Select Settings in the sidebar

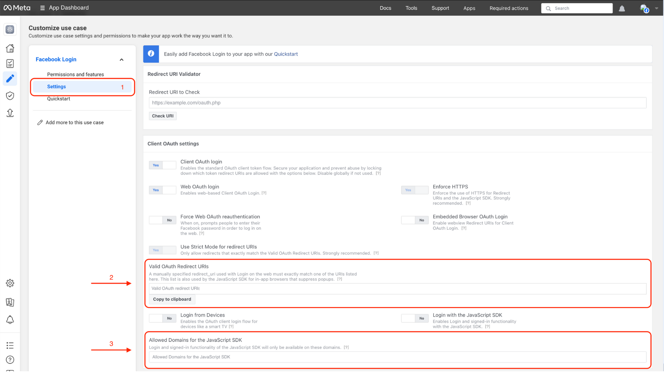pyautogui.click(x=82, y=87)
